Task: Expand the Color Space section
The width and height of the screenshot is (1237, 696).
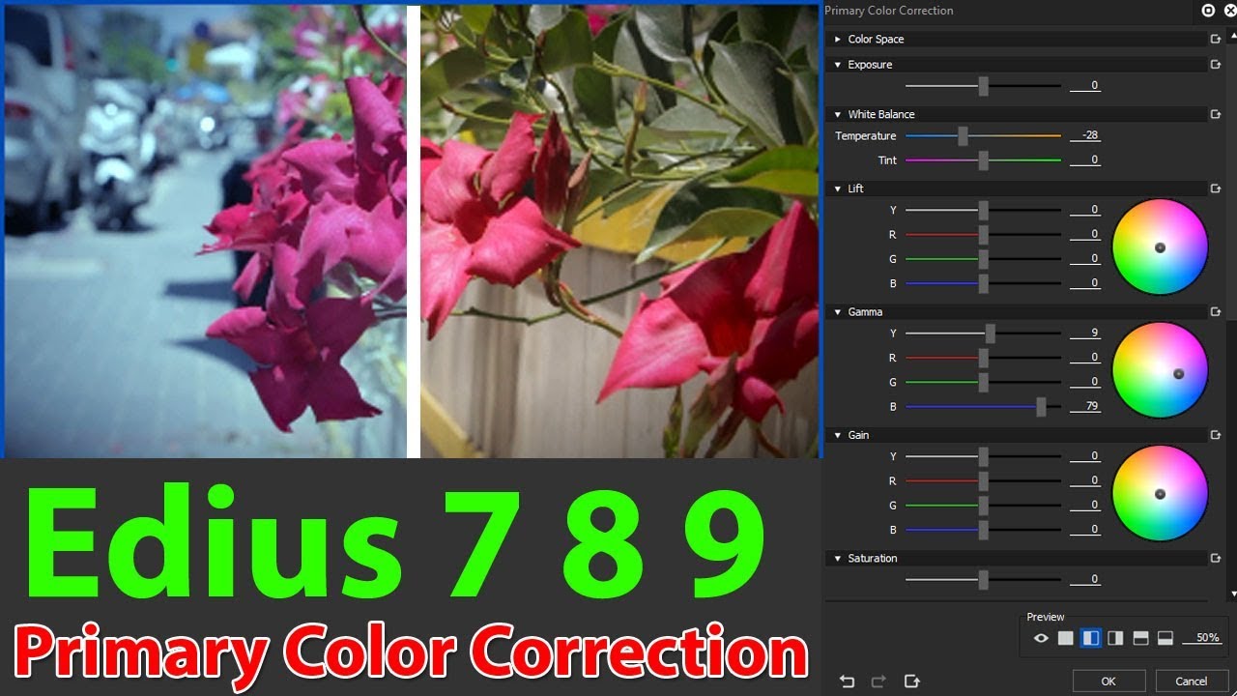Action: [x=838, y=40]
